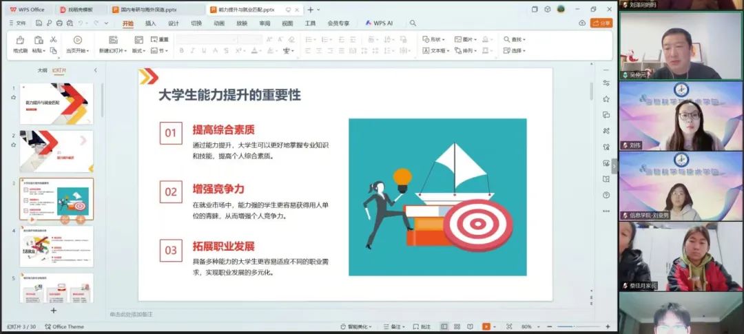Click the Find (查找) tool
The height and width of the screenshot is (334, 744).
[513, 39]
